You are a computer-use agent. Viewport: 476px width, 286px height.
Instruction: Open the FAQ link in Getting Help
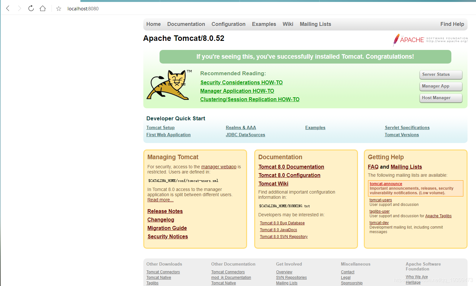[x=373, y=167]
